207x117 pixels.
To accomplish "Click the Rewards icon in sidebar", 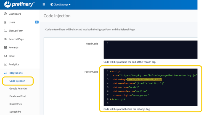I will pos(5,47).
